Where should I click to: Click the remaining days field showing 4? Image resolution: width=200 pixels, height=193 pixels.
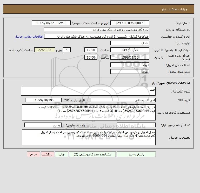(66, 50)
